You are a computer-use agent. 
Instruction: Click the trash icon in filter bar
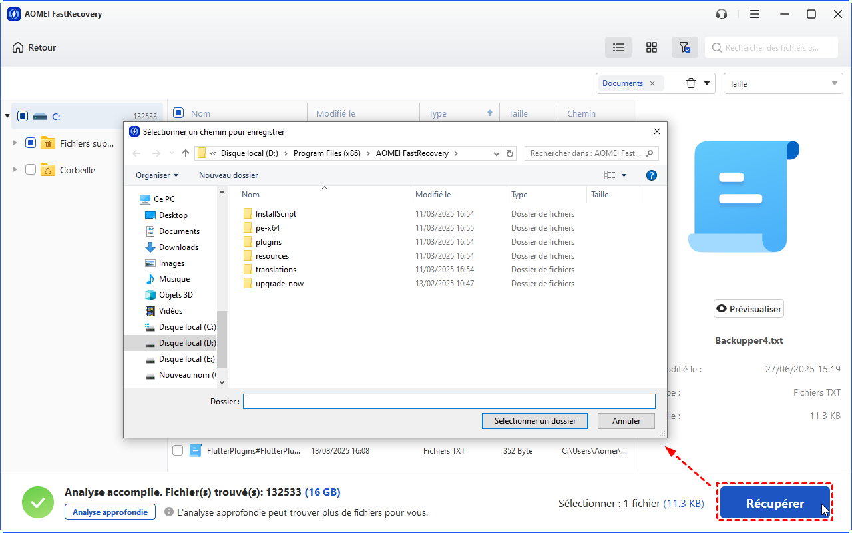coord(691,83)
